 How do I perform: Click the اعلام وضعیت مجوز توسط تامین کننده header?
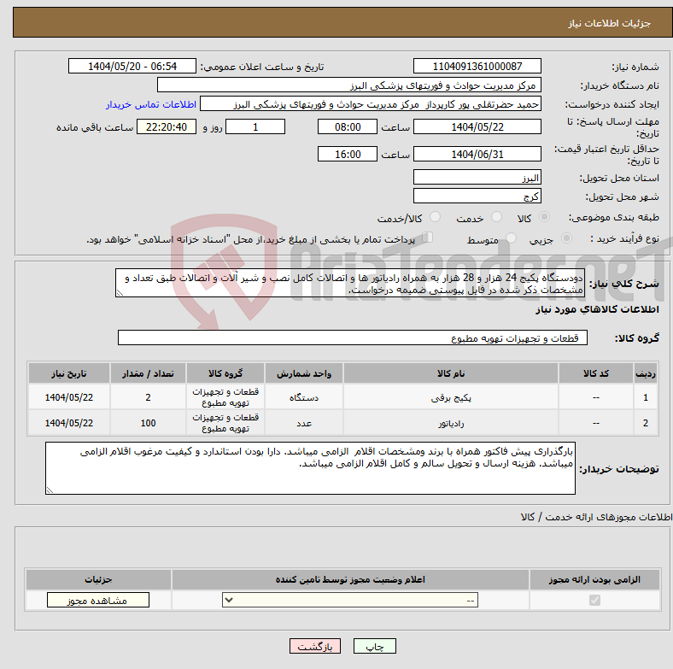pyautogui.click(x=350, y=579)
